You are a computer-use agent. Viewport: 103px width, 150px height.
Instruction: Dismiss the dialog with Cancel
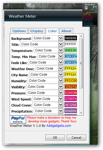(x=76, y=137)
